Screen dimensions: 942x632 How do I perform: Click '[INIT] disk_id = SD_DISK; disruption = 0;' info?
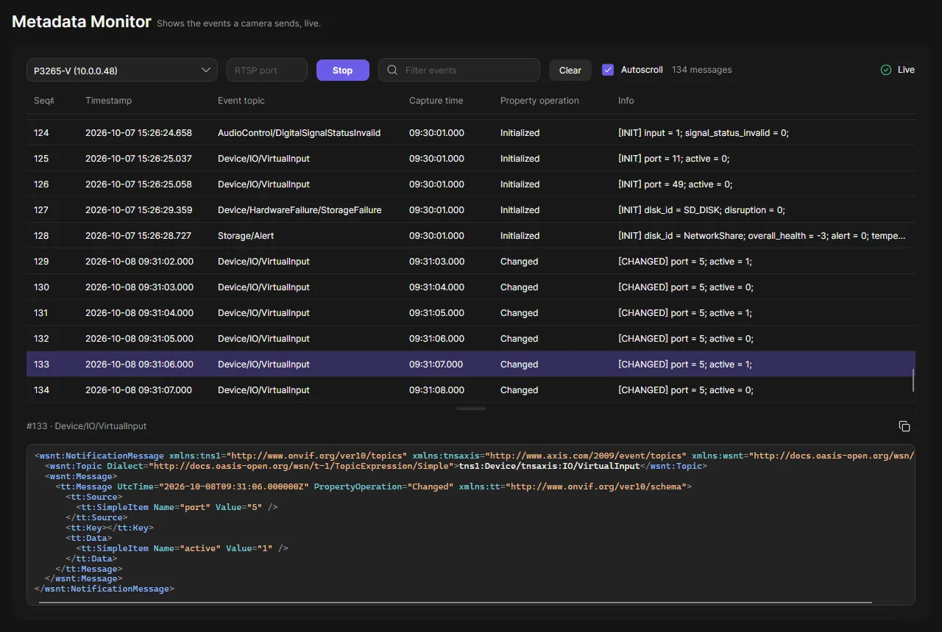tap(701, 210)
